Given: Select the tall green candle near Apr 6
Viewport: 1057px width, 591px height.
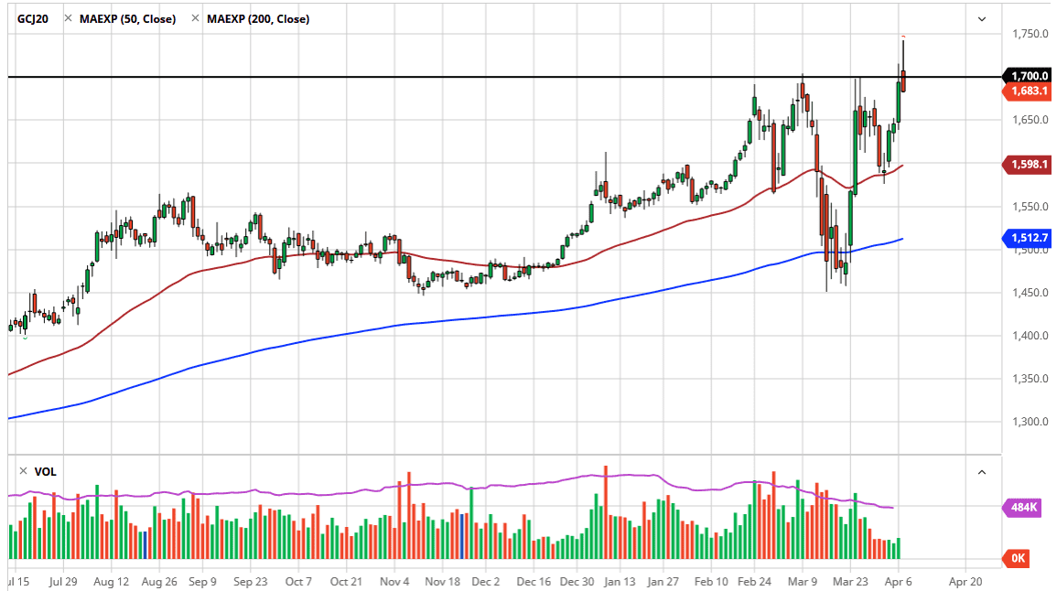Looking at the screenshot, I should point(901,101).
